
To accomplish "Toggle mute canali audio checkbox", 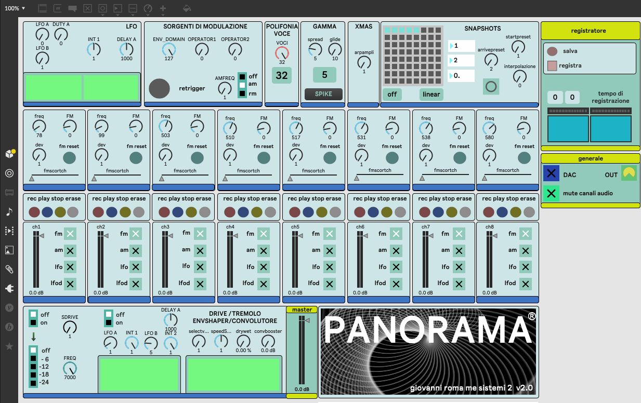I will [552, 193].
